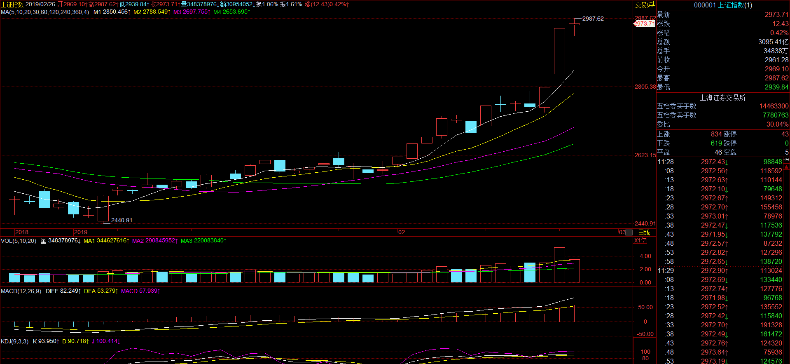
Task: Click the 前收 value 2961.28
Action: [777, 60]
